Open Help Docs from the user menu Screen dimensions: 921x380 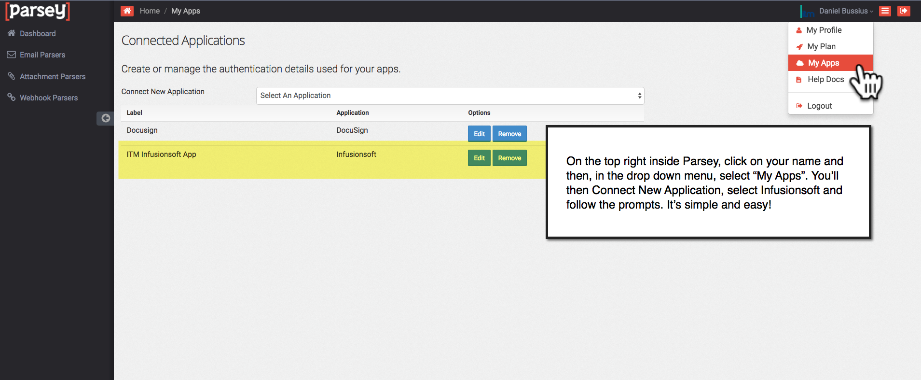tap(825, 79)
